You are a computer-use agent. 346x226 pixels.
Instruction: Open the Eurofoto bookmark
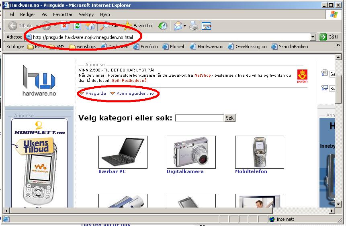tap(145, 47)
